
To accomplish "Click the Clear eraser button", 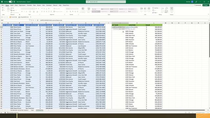I will [x=155, y=12].
